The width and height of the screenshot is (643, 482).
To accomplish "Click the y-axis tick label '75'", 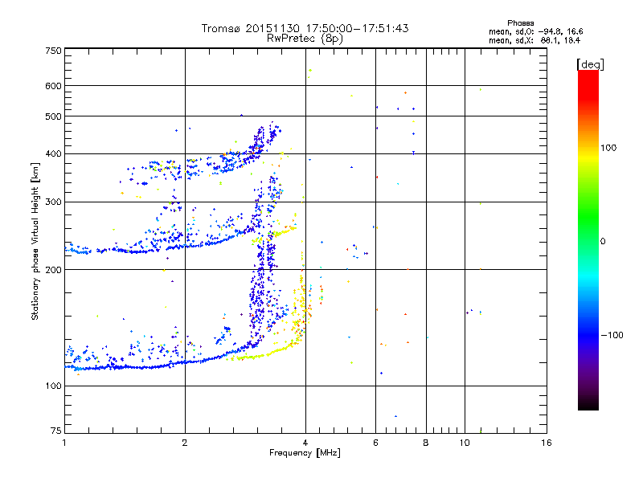I will [56, 431].
